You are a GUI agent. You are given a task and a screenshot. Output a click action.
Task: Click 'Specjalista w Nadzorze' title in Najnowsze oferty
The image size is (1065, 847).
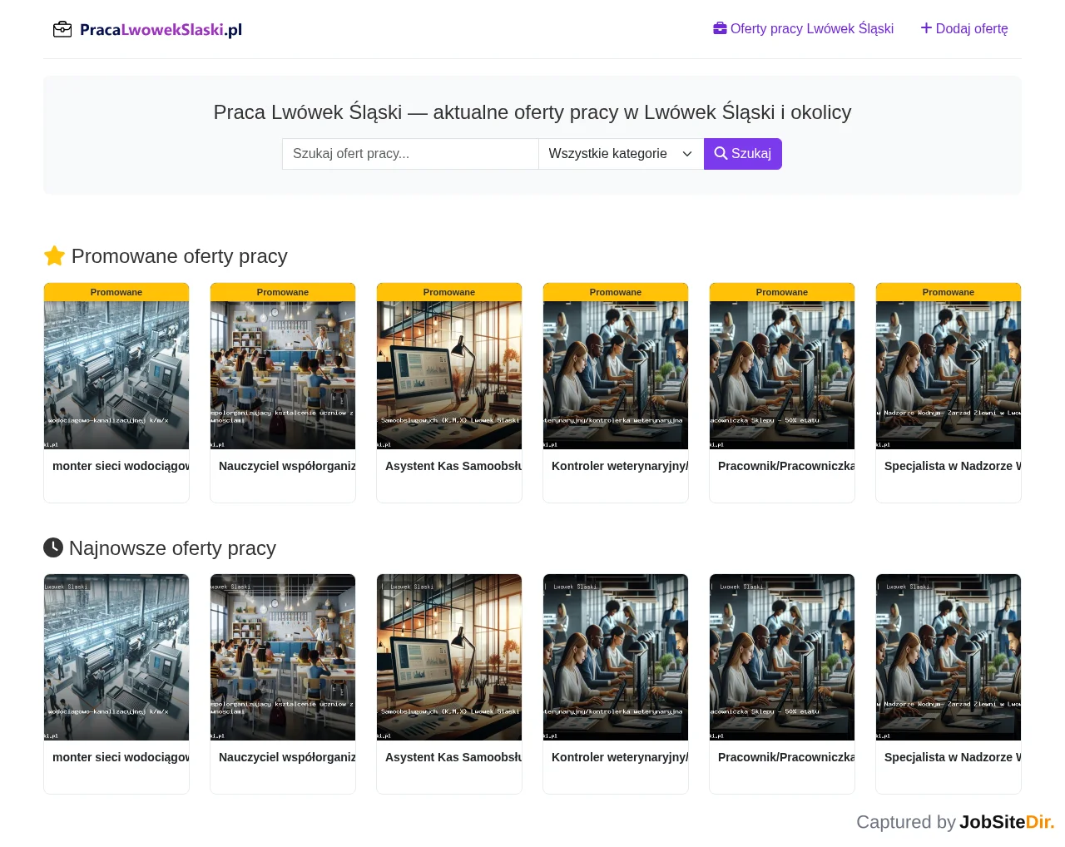click(953, 757)
